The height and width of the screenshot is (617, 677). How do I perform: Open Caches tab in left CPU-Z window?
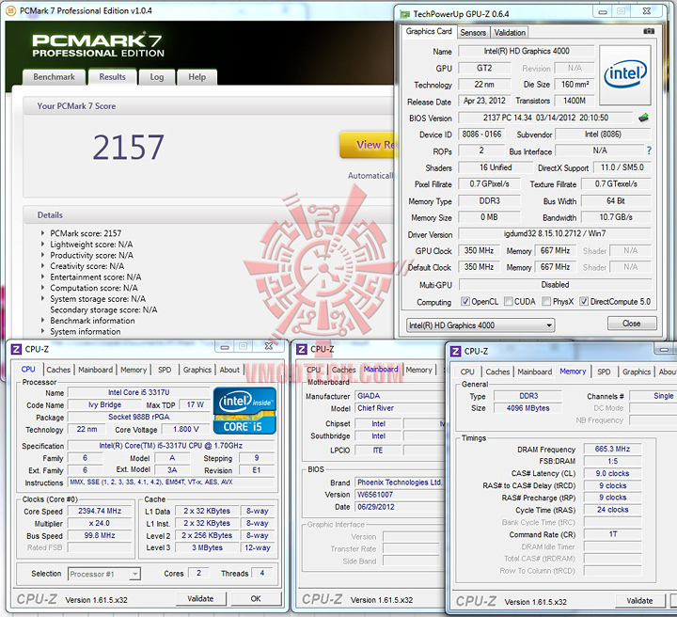click(58, 370)
